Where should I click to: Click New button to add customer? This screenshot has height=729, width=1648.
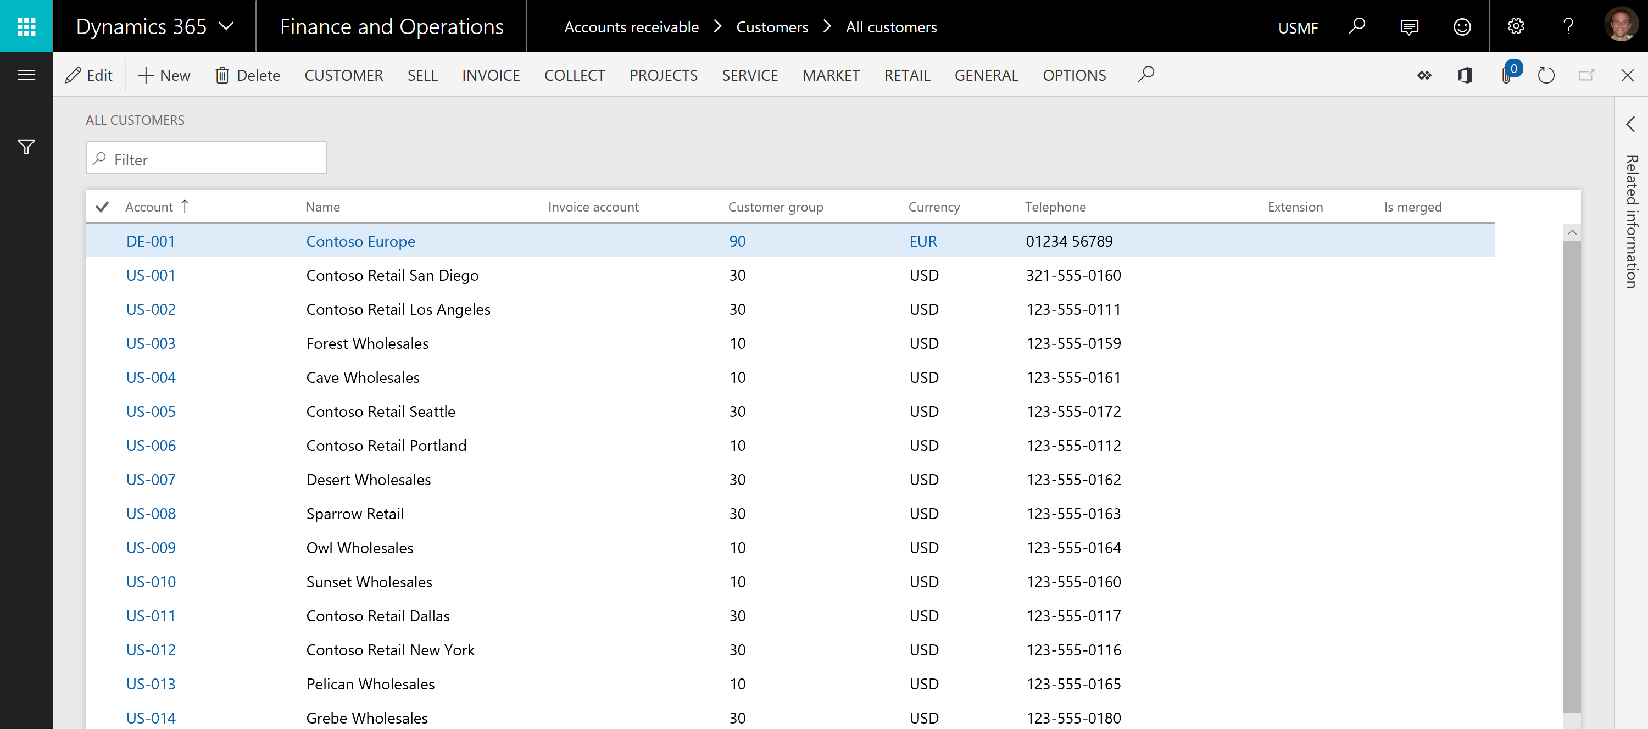point(163,74)
